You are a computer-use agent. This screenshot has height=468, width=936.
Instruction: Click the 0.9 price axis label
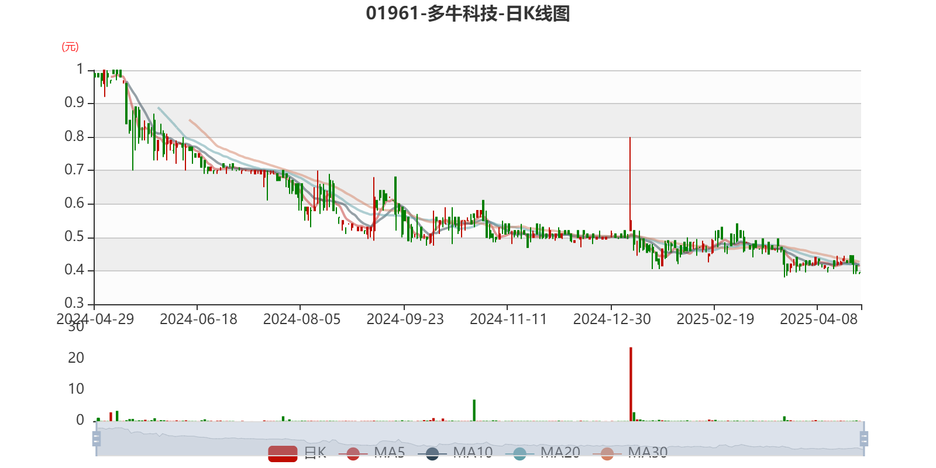pos(74,103)
